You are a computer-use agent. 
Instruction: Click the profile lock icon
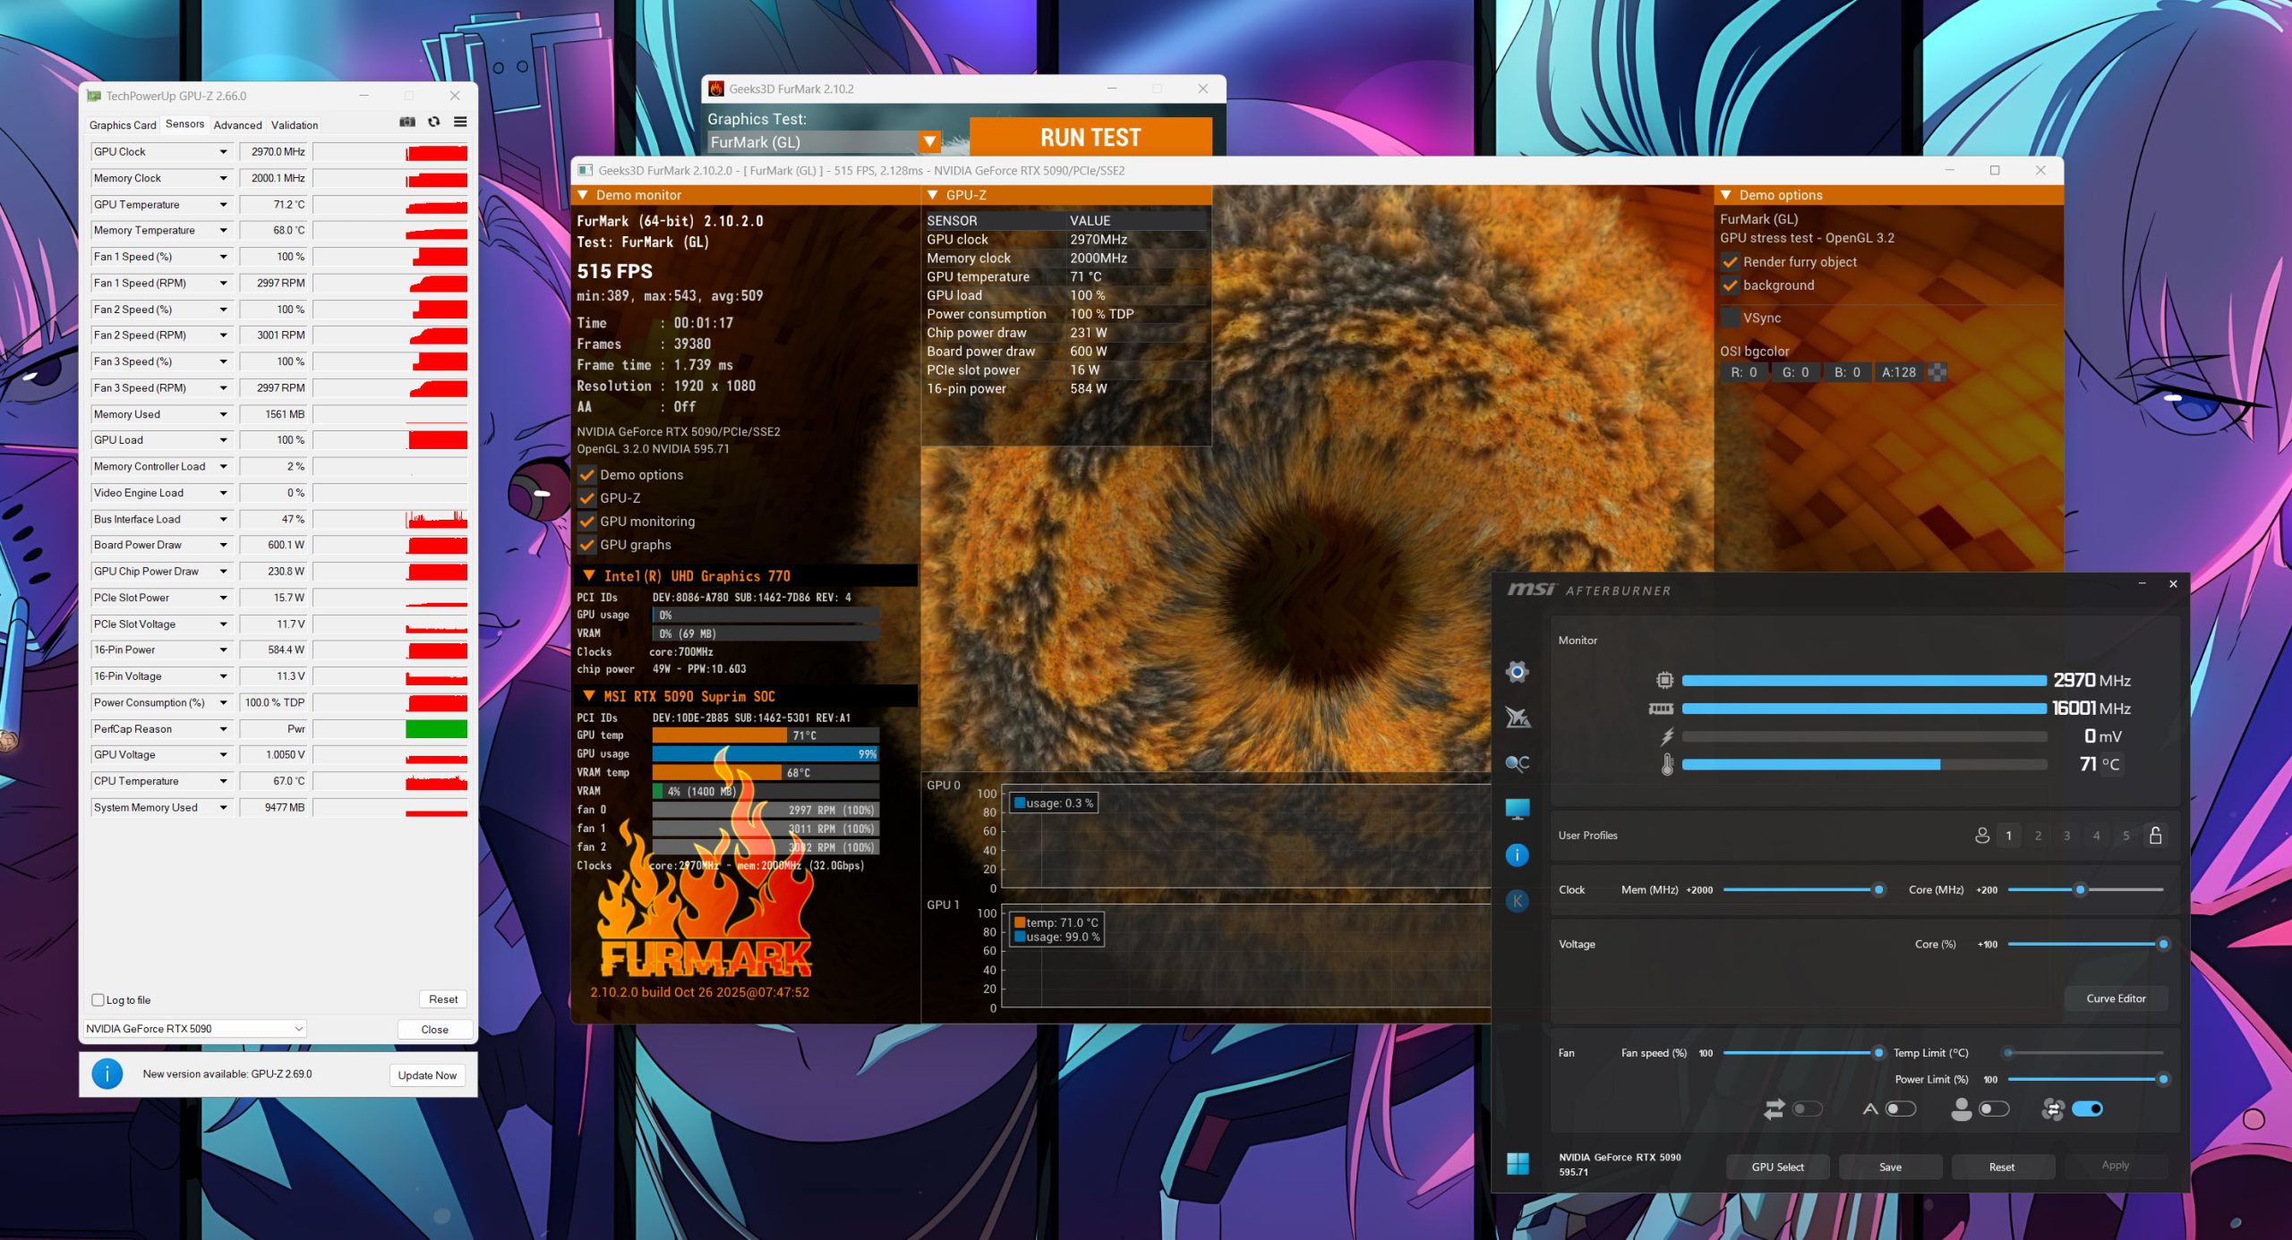click(2155, 836)
